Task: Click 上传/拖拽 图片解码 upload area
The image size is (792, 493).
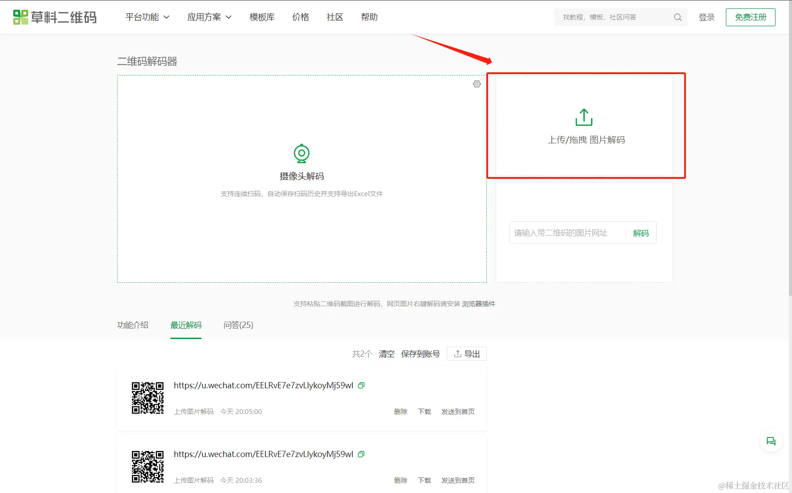Action: (584, 126)
